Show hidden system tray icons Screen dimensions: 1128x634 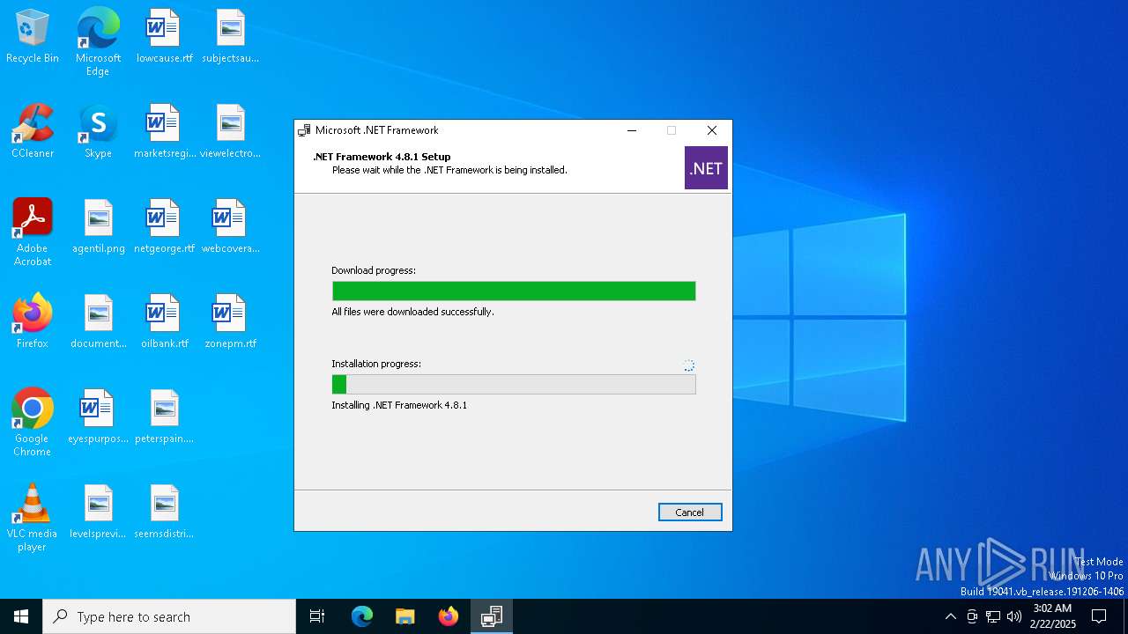tap(950, 616)
